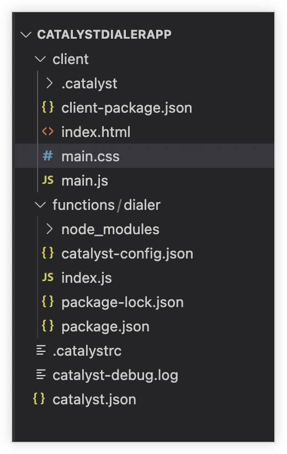Open the catalyst-debug.log file name

tap(115, 376)
